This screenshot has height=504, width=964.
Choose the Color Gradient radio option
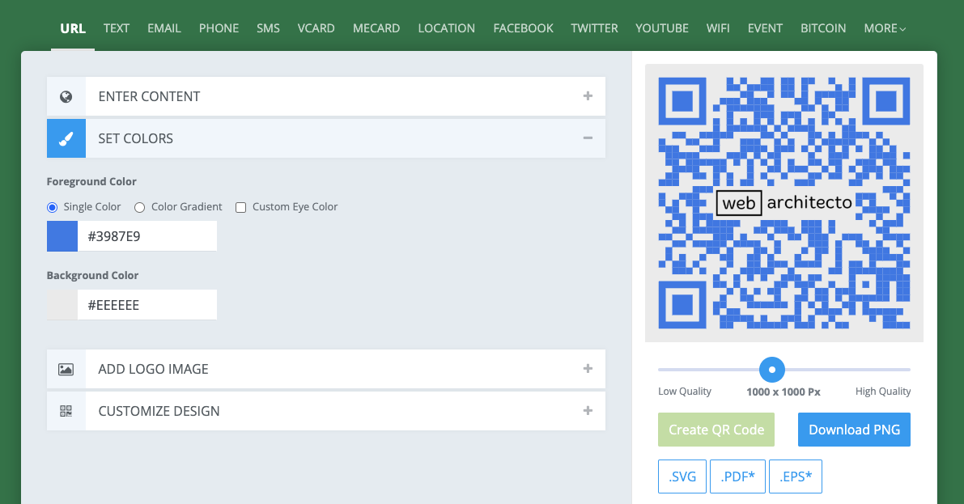click(x=139, y=207)
